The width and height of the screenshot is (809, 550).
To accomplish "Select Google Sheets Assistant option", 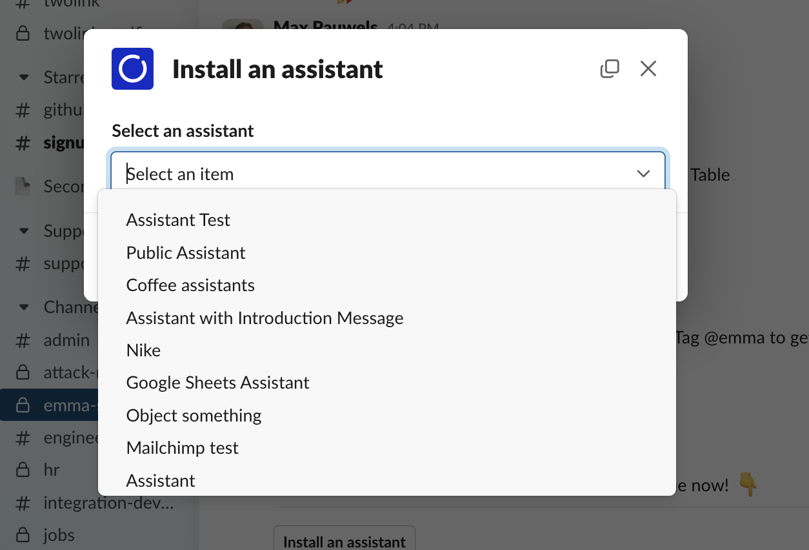I will click(217, 383).
